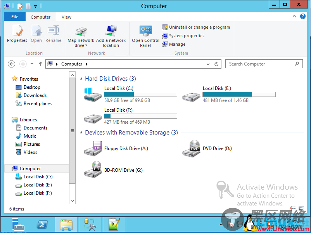311x233 pixels.
Task: Open Server Manager from the taskbar
Action: tap(18, 224)
